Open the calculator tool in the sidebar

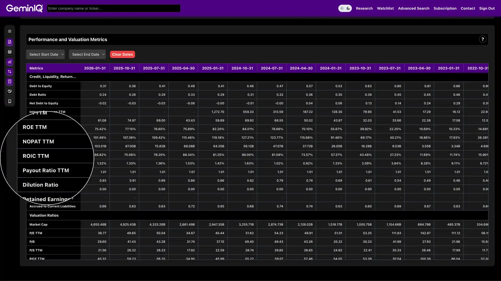[x=10, y=82]
